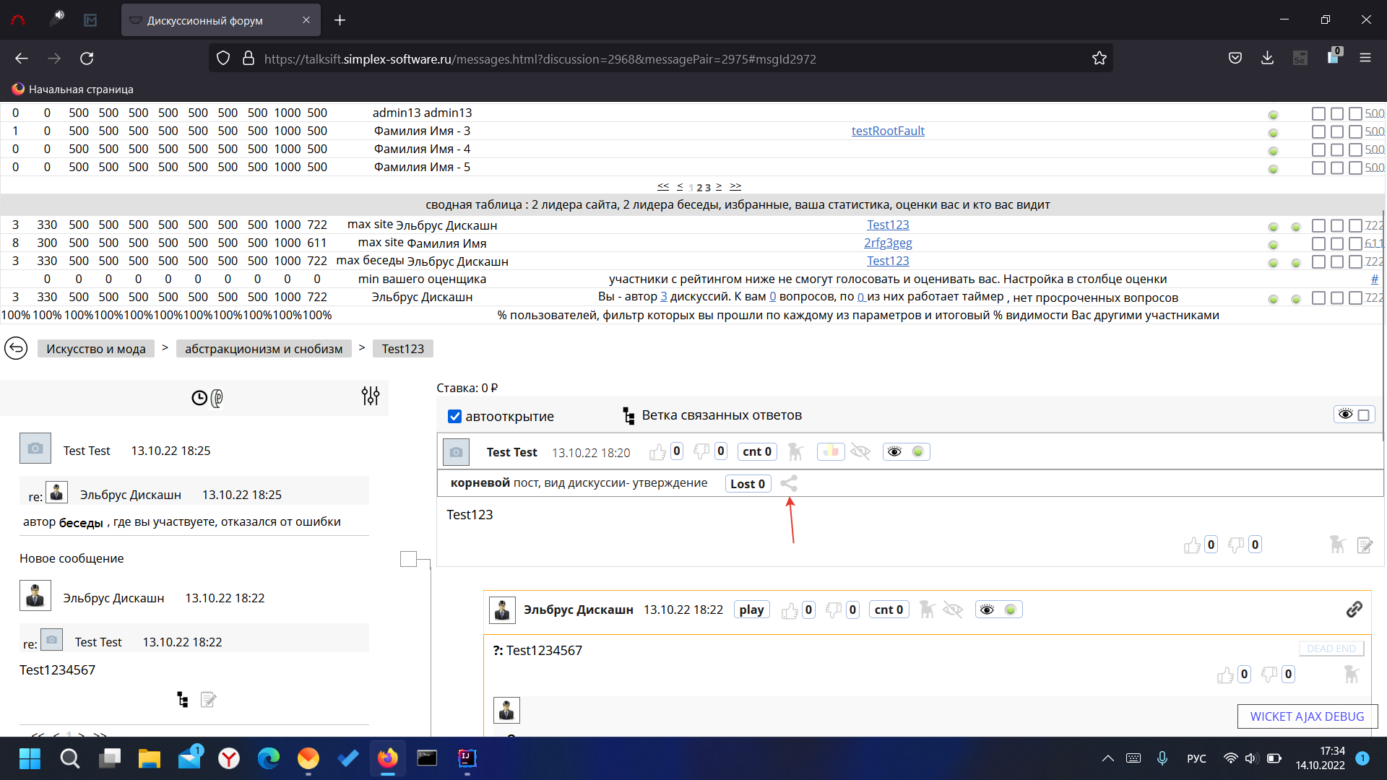Open Yandex browser from the taskbar
Image resolution: width=1387 pixels, height=780 pixels.
[229, 758]
